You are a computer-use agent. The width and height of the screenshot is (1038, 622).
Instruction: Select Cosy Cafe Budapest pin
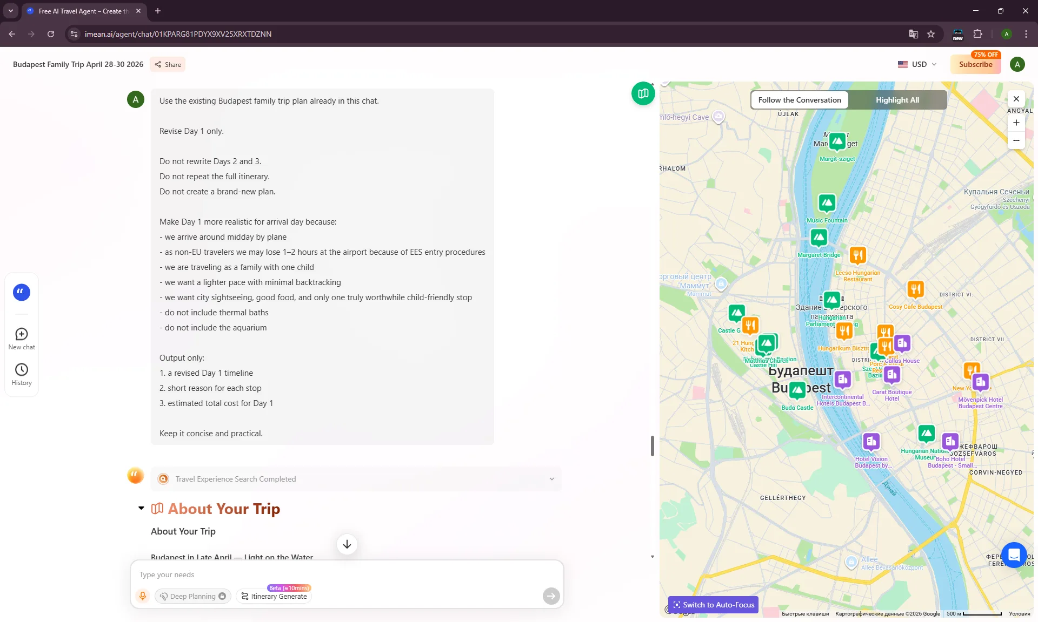pyautogui.click(x=915, y=289)
